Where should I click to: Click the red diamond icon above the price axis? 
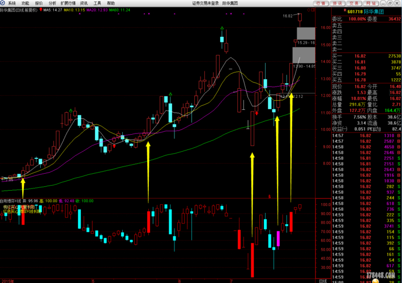(309, 10)
